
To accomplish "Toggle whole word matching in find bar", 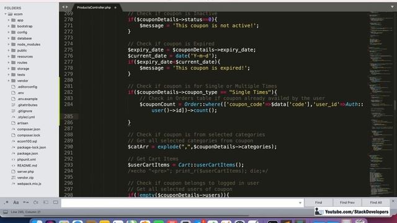I will (x=26, y=203).
